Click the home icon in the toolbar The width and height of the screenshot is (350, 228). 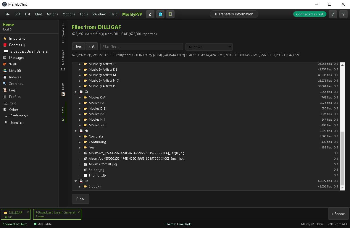click(150, 14)
